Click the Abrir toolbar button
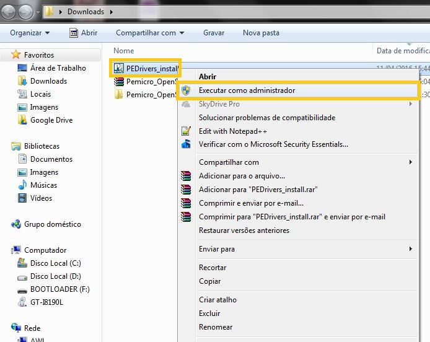Viewport: 430px width, 342px height. pos(83,33)
